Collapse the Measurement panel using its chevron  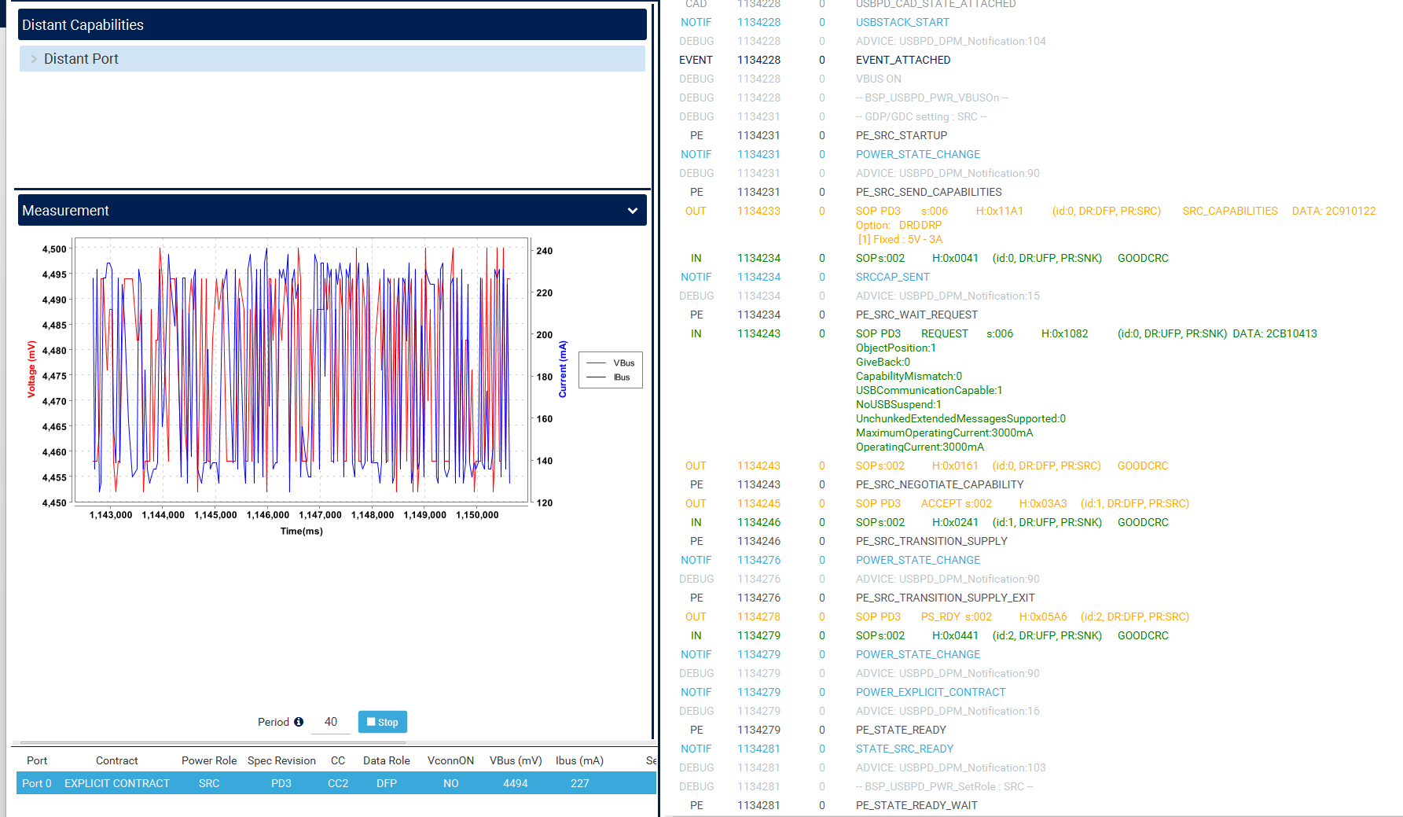(632, 210)
